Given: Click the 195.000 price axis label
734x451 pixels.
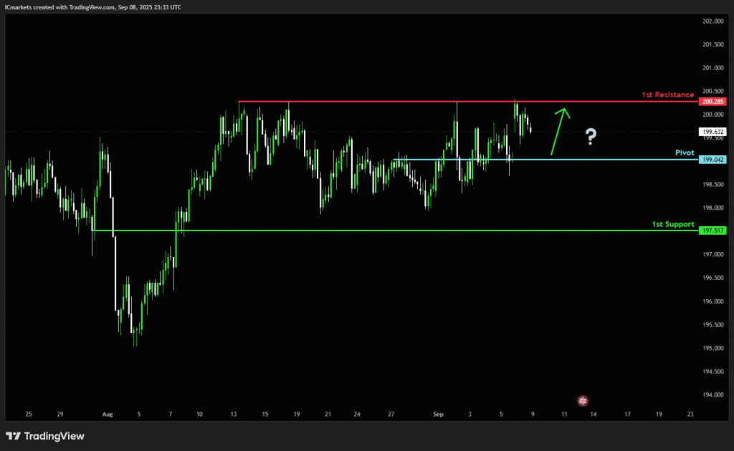Looking at the screenshot, I should [x=713, y=348].
